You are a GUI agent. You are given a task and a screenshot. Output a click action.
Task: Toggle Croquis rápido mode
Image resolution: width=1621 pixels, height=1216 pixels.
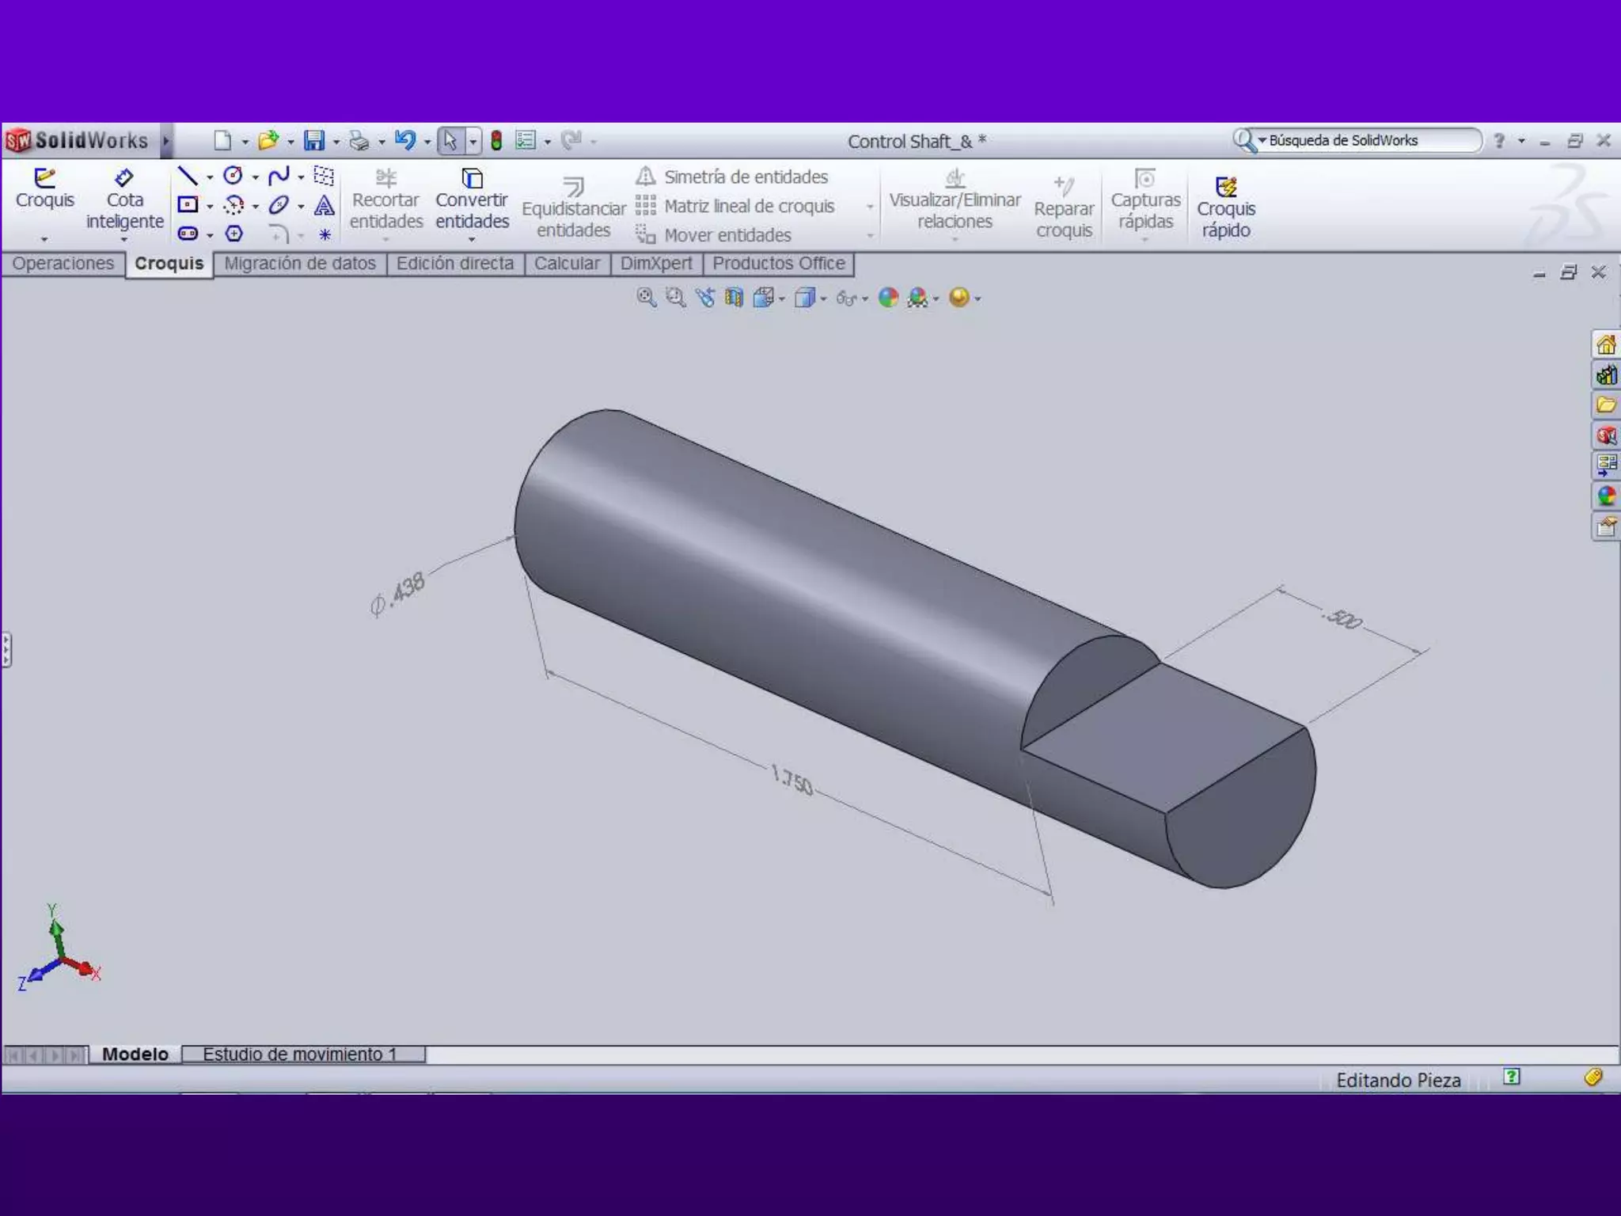pyautogui.click(x=1226, y=207)
